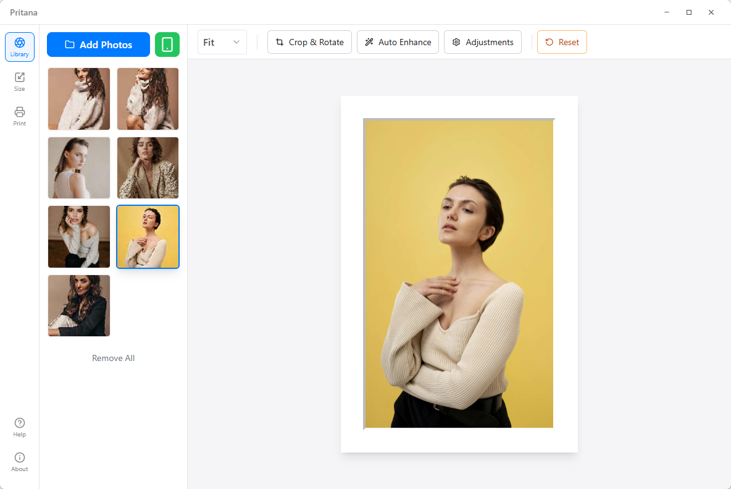The height and width of the screenshot is (489, 731).
Task: Open the About dialog
Action: 19,461
